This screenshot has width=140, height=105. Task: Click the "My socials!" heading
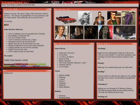[x=8, y=56]
